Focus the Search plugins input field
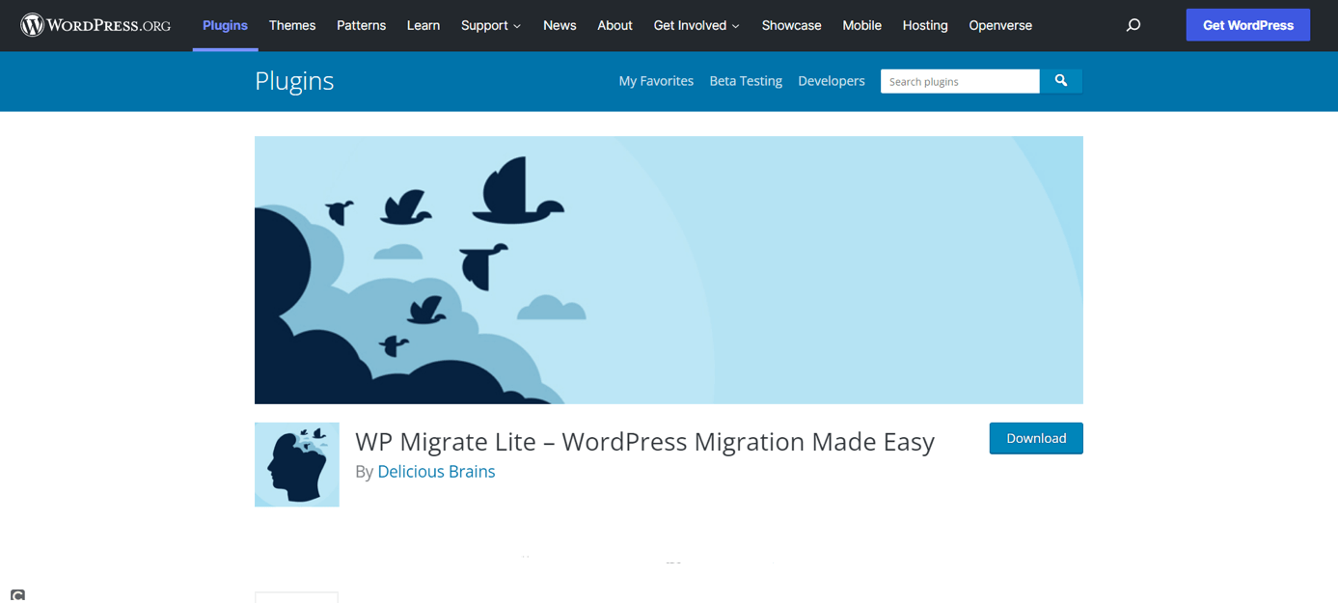This screenshot has width=1338, height=603. pos(960,81)
